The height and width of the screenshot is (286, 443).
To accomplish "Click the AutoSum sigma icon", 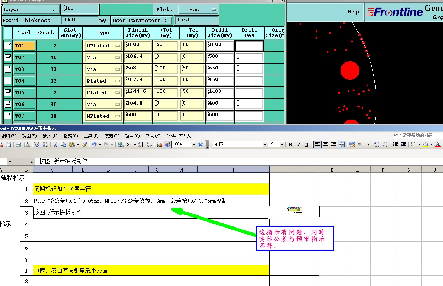I will [x=129, y=145].
